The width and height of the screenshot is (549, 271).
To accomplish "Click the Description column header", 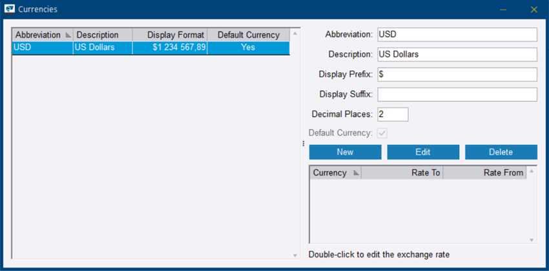I will coord(102,35).
